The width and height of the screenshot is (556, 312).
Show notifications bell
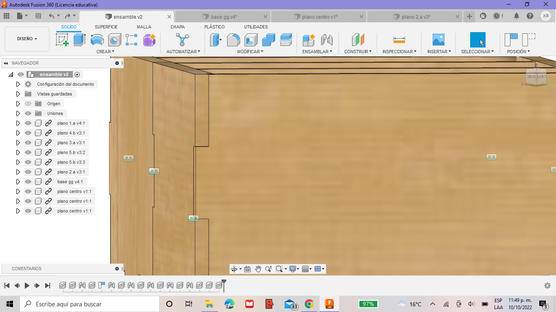pyautogui.click(x=517, y=16)
